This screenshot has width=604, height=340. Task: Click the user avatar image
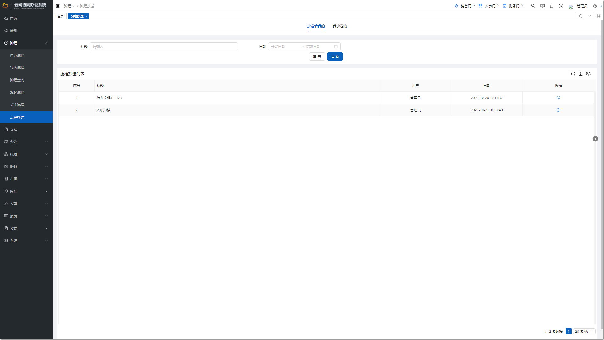[x=571, y=7]
